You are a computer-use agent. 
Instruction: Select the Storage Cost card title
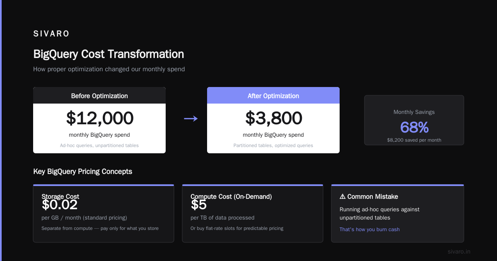click(x=60, y=197)
